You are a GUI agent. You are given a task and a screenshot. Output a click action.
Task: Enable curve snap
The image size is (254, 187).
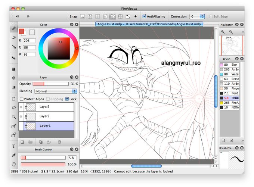[x=128, y=16]
